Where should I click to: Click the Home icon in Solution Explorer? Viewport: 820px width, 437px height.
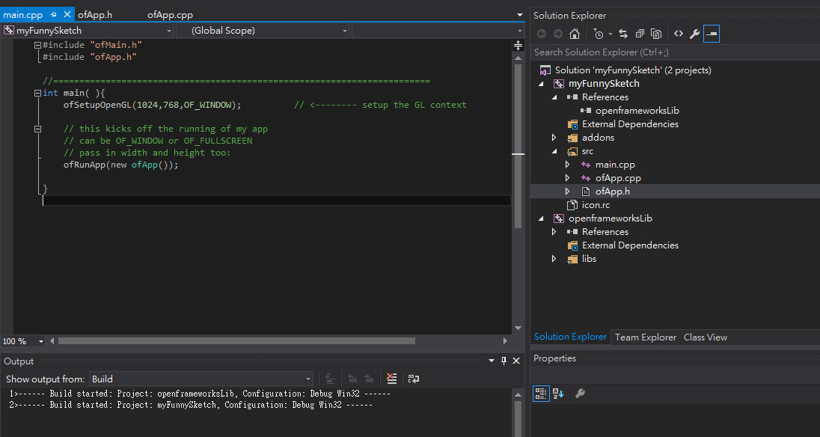(x=575, y=34)
